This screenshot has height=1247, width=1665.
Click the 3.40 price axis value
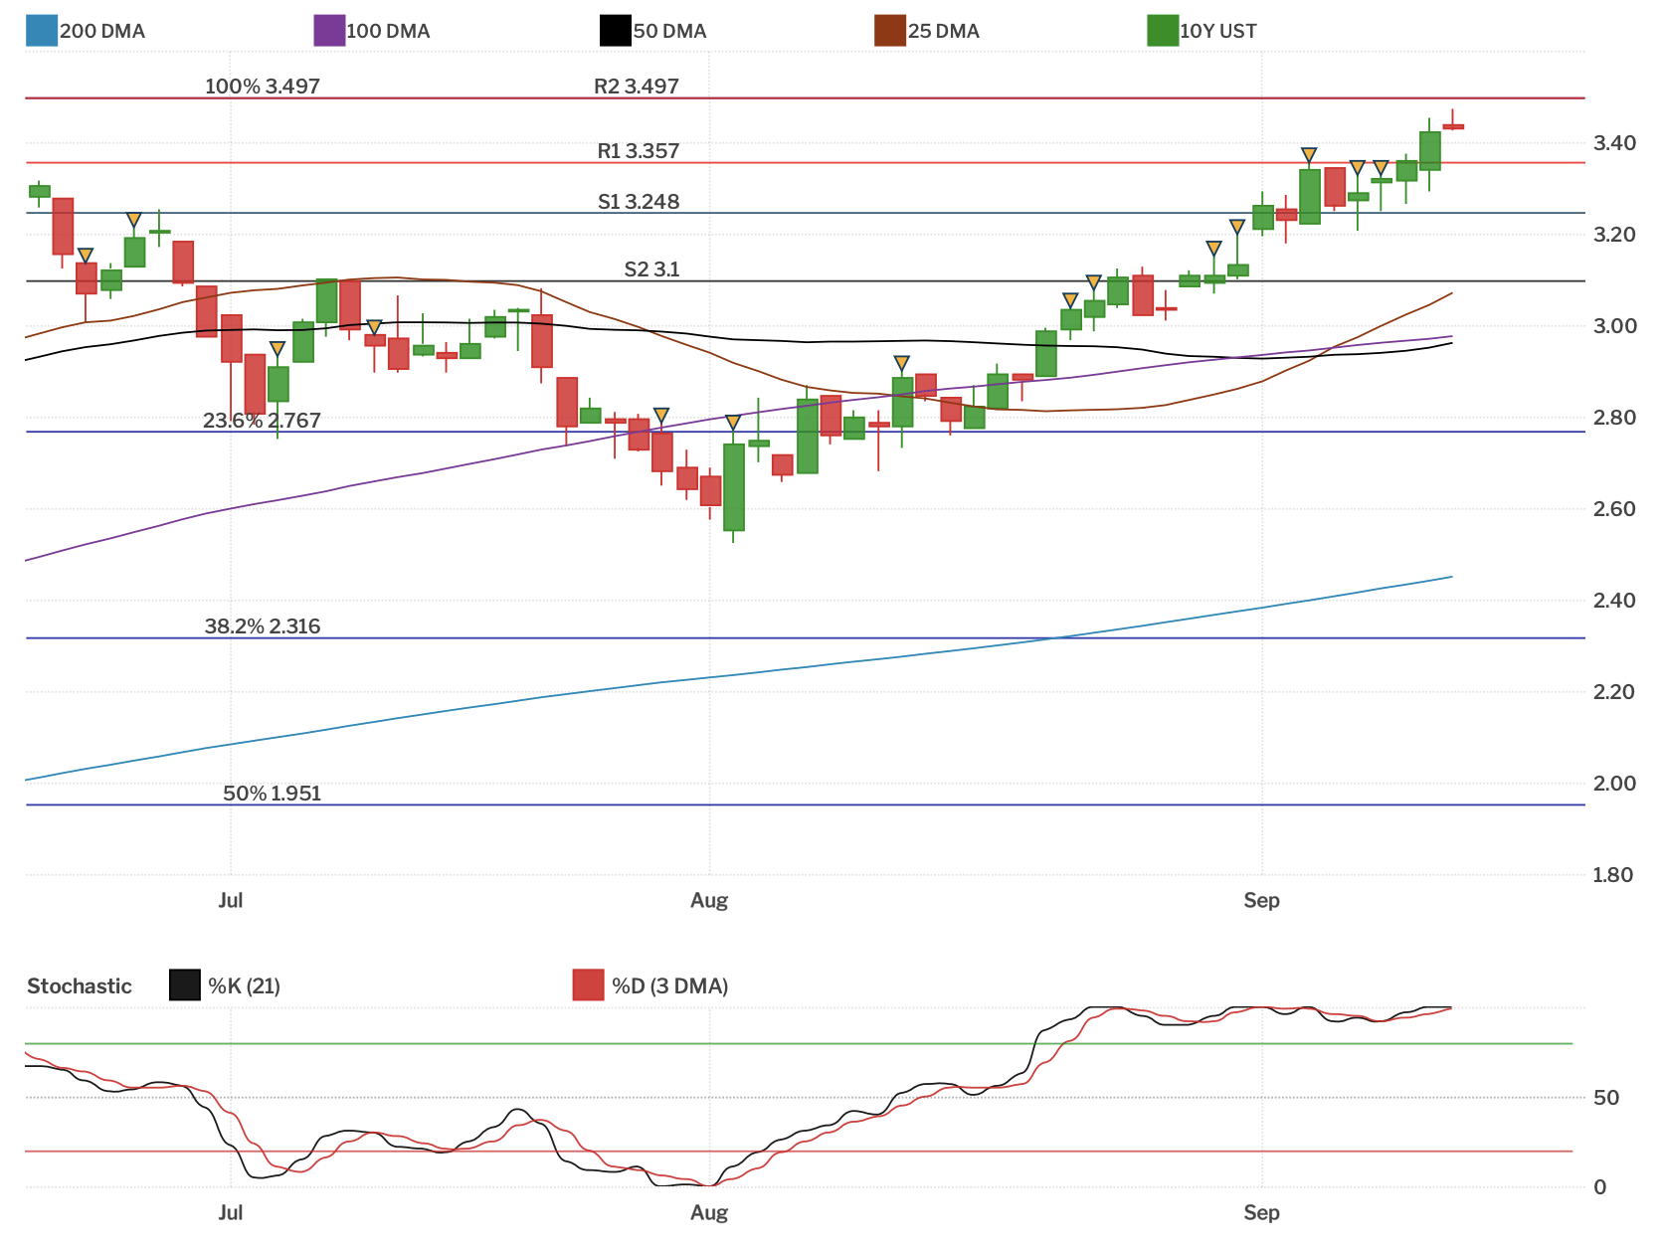[1614, 143]
